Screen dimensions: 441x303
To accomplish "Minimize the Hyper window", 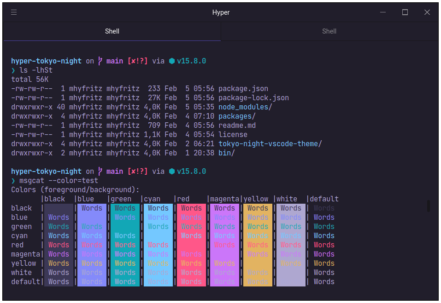I will (x=383, y=12).
